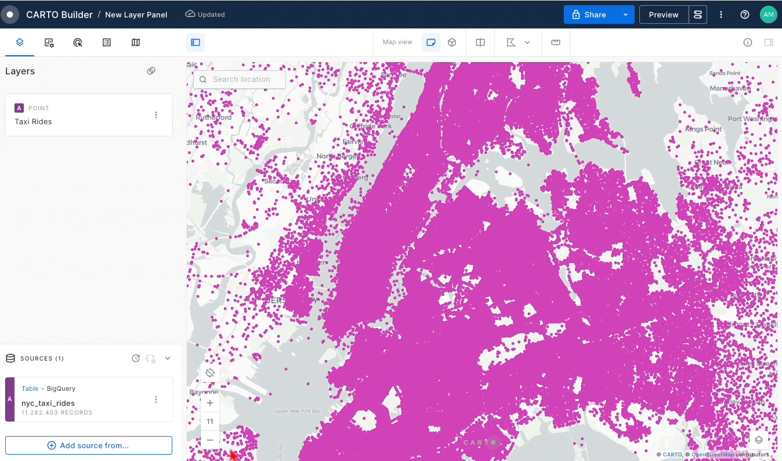Switch to 3D map view

[x=452, y=42]
